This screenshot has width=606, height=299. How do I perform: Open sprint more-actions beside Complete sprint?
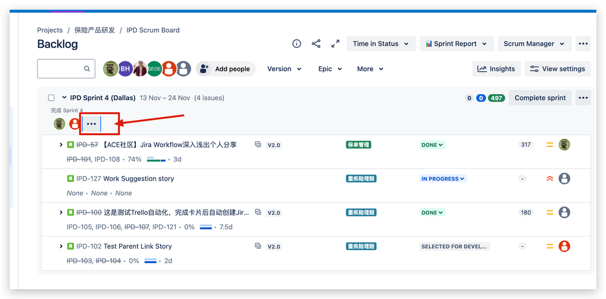click(583, 98)
